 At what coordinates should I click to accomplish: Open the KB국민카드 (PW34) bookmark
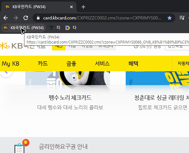[24, 28]
